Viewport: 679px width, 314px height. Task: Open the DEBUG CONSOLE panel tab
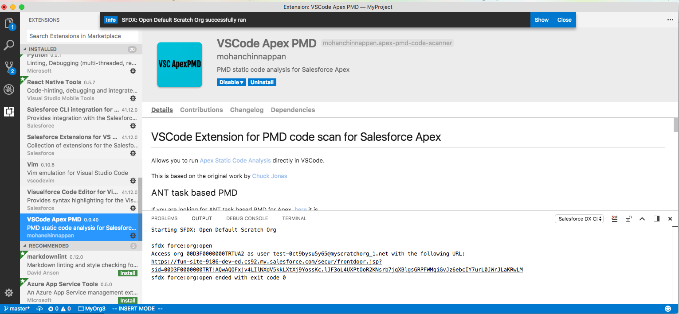tap(247, 218)
